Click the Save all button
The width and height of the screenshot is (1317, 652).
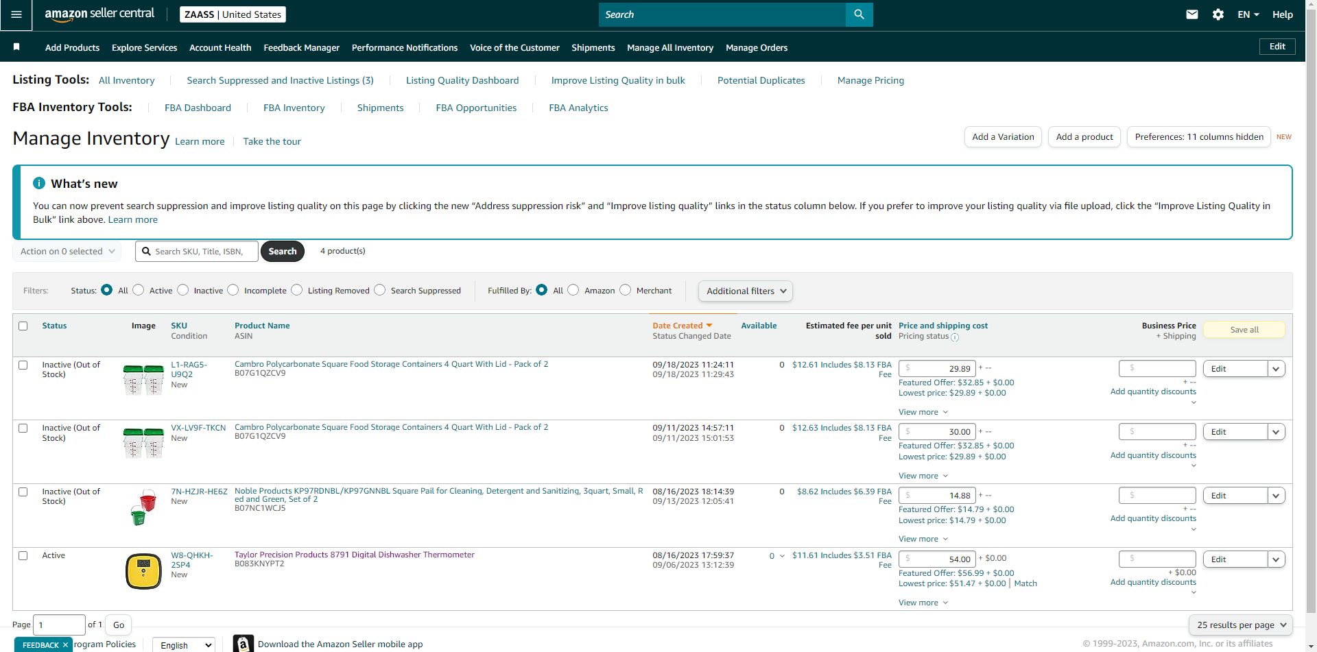[x=1244, y=330]
